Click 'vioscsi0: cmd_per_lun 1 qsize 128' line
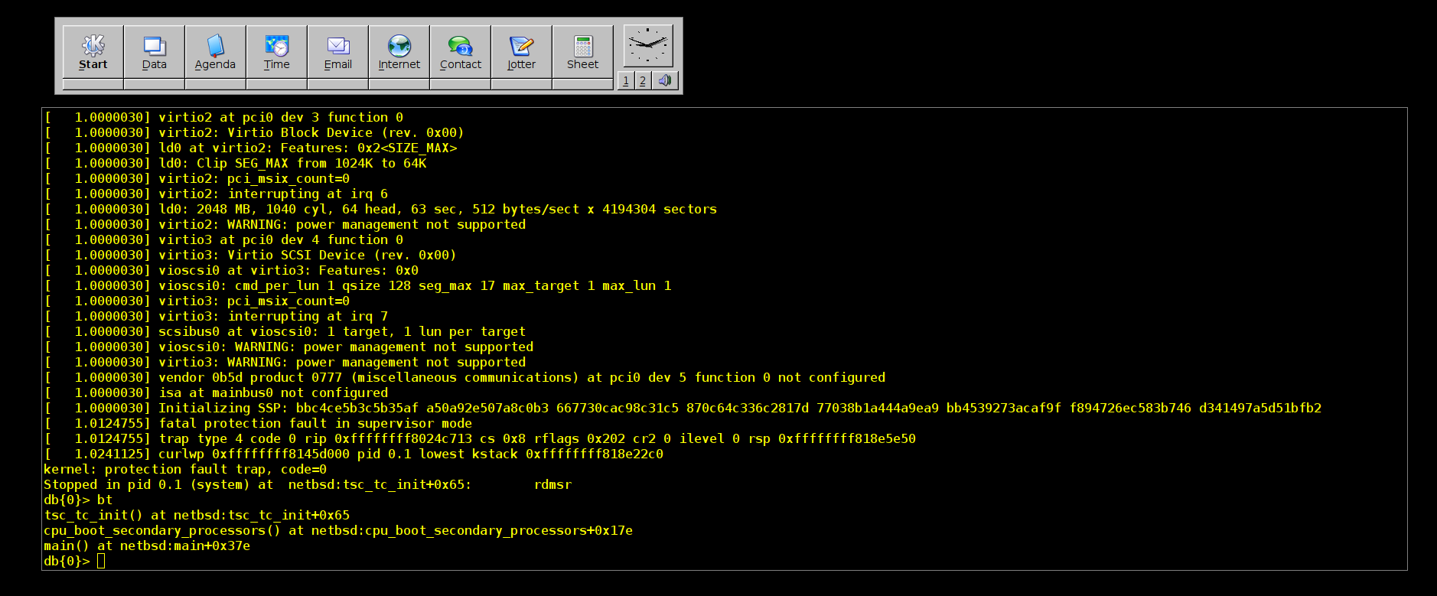The width and height of the screenshot is (1437, 596). (x=357, y=285)
